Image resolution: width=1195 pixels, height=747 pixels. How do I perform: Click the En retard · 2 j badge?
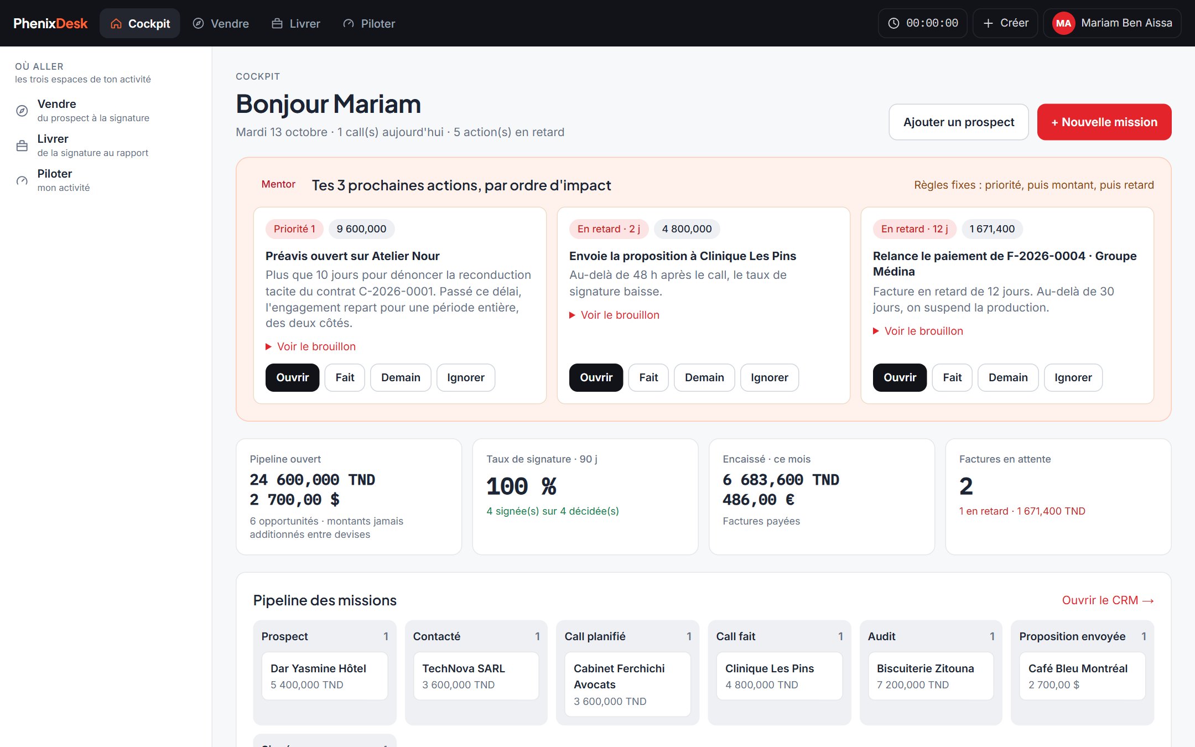pos(609,229)
